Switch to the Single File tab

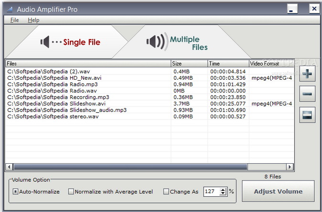[66, 42]
